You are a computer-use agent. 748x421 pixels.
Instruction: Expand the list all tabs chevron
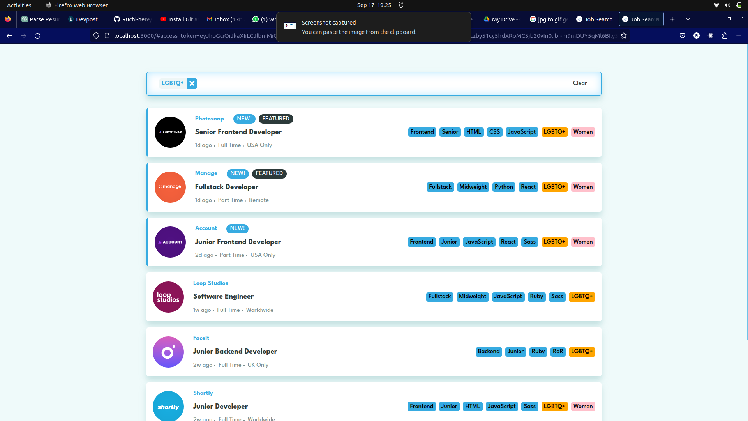coord(688,19)
